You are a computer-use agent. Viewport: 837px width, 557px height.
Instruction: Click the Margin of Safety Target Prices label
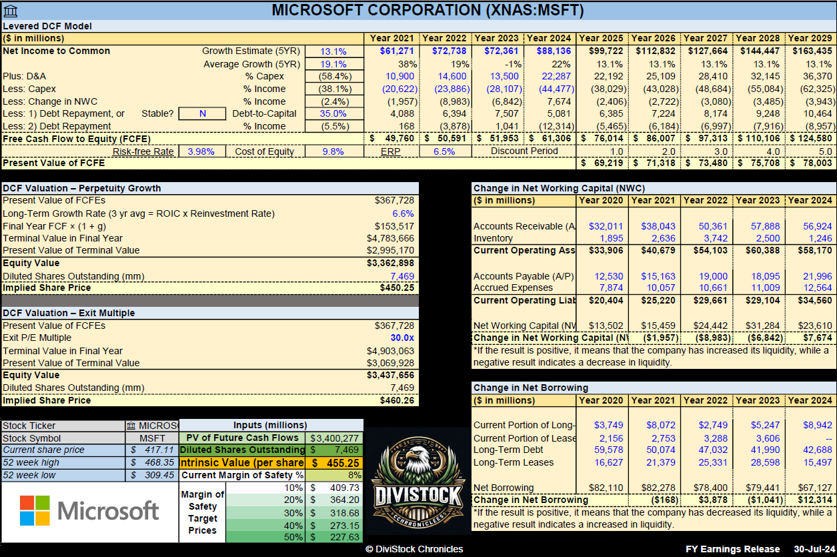point(203,512)
